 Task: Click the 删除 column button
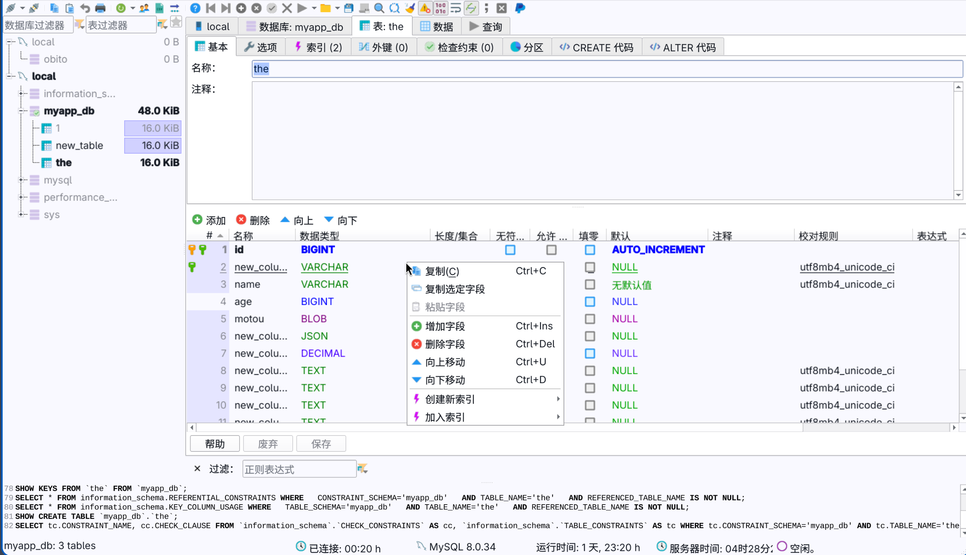tap(253, 220)
